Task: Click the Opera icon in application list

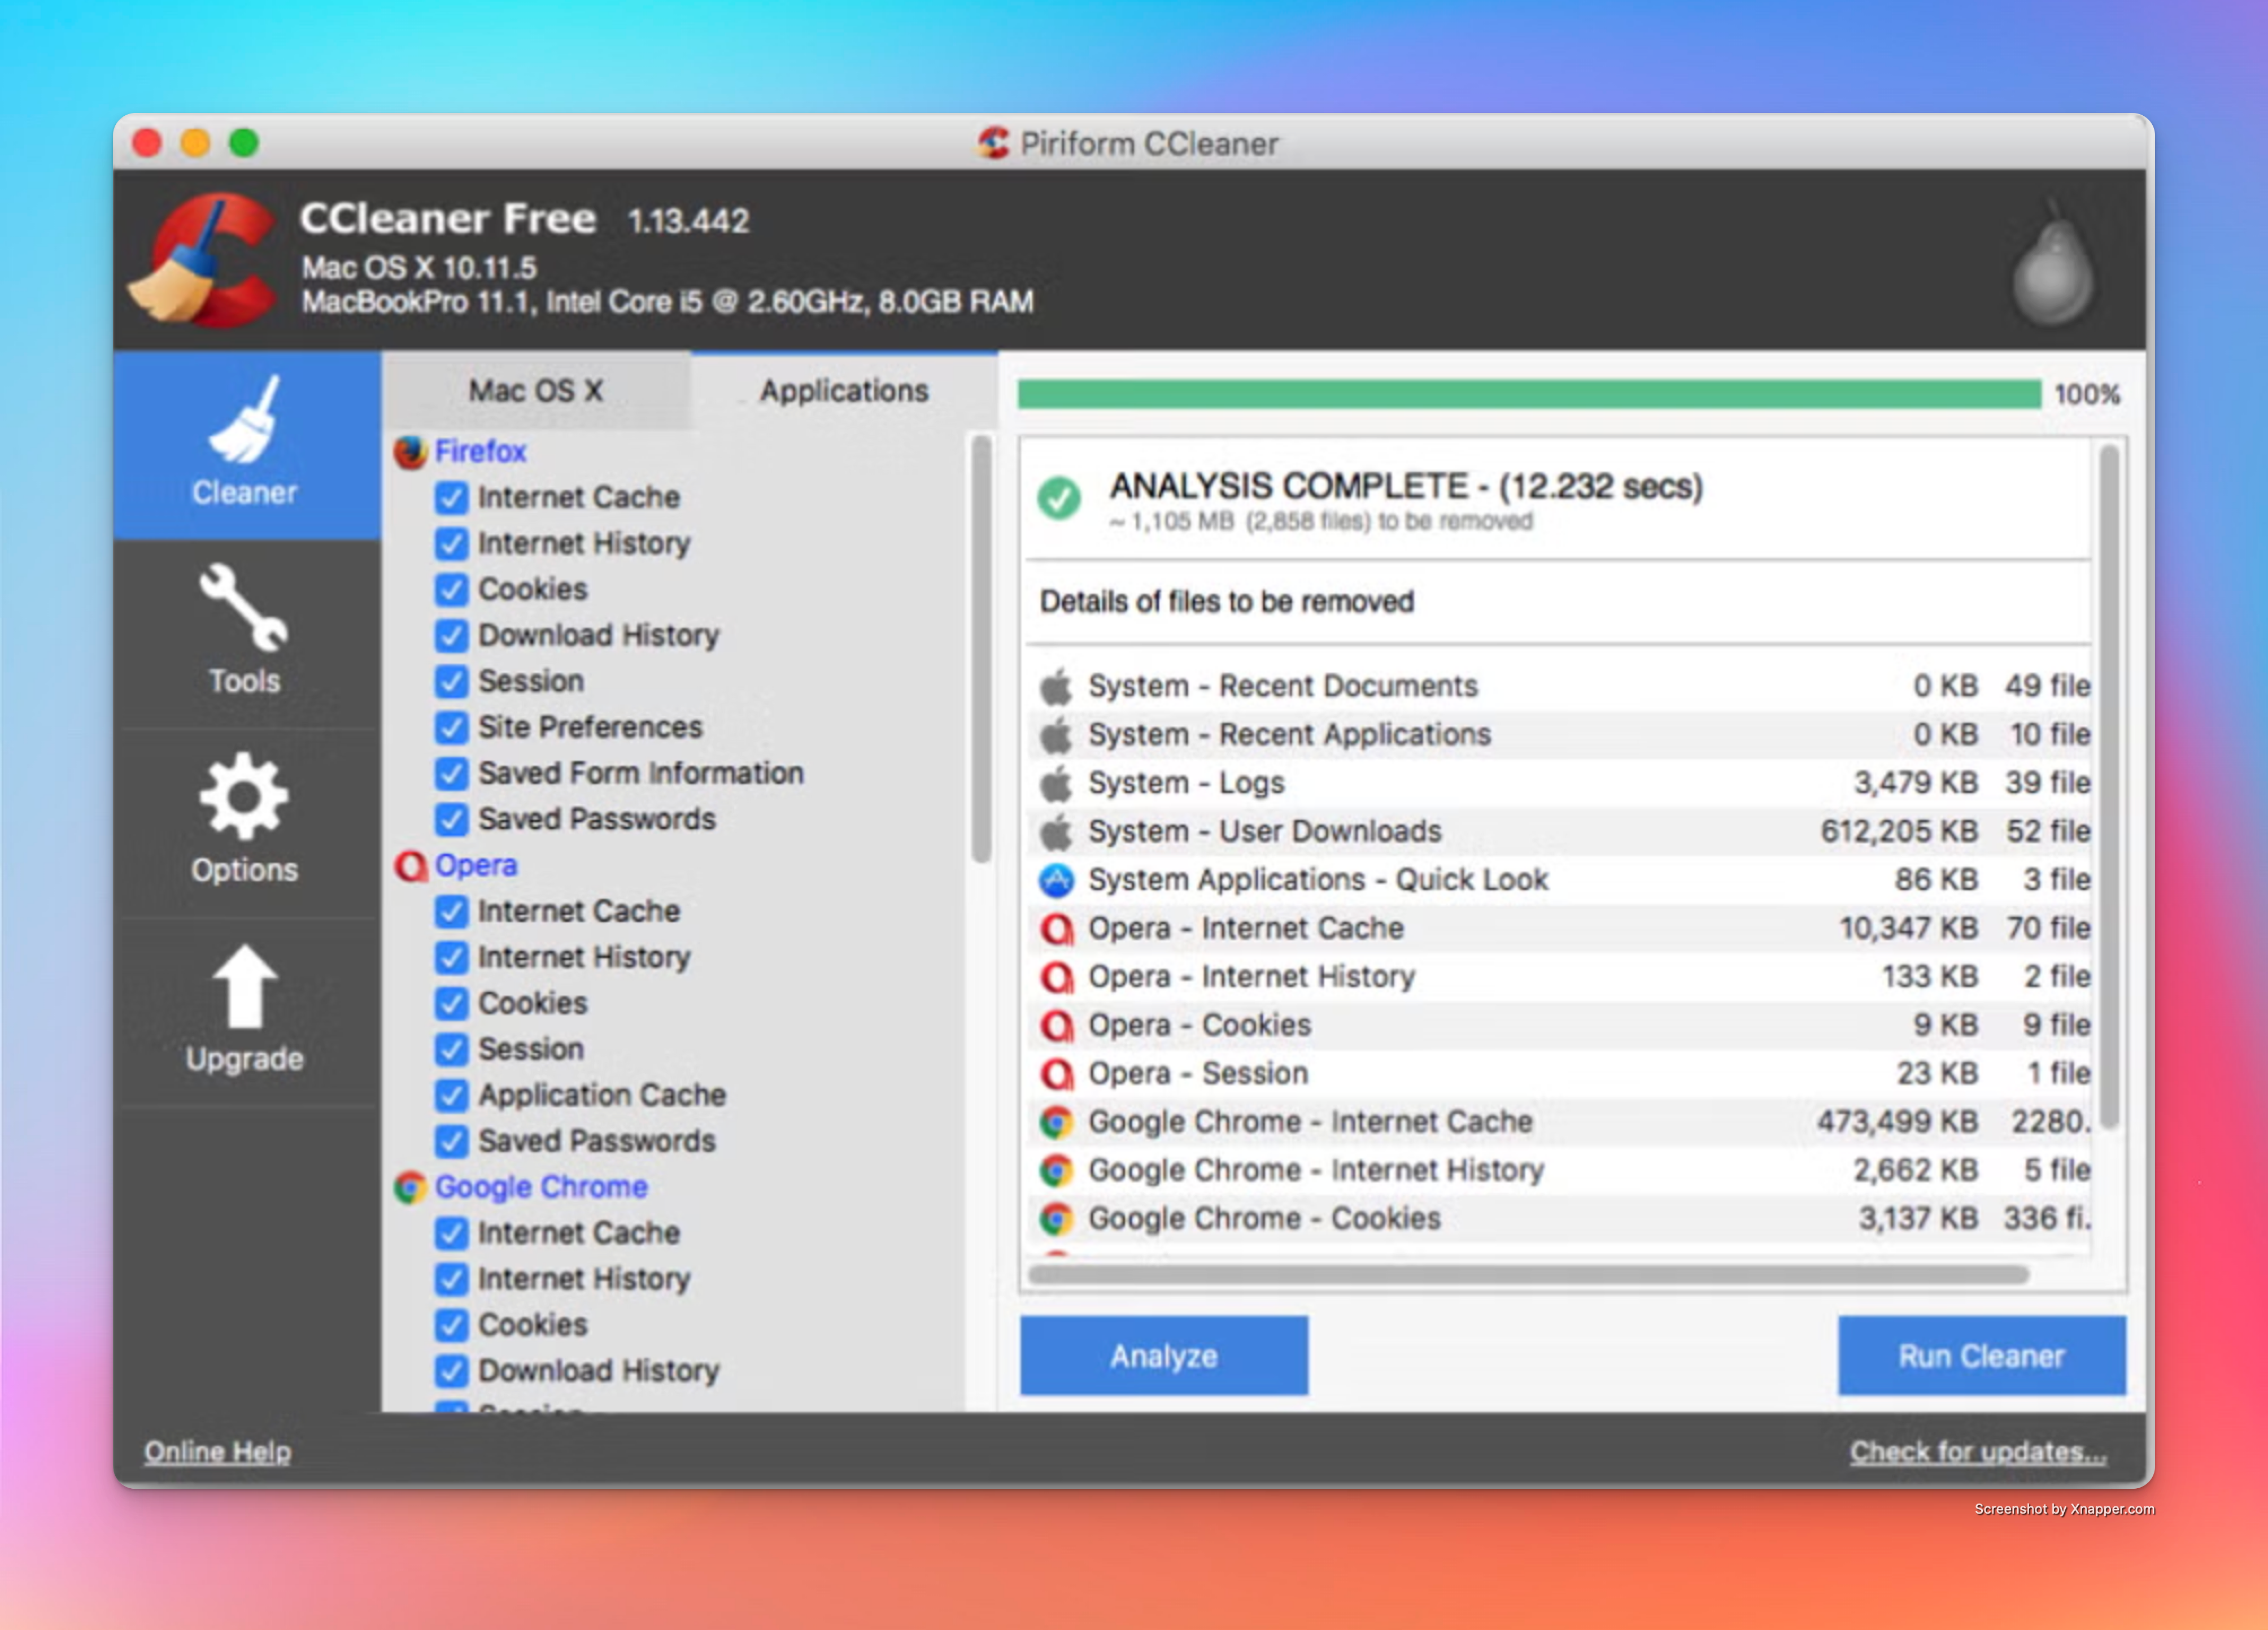Action: (410, 866)
